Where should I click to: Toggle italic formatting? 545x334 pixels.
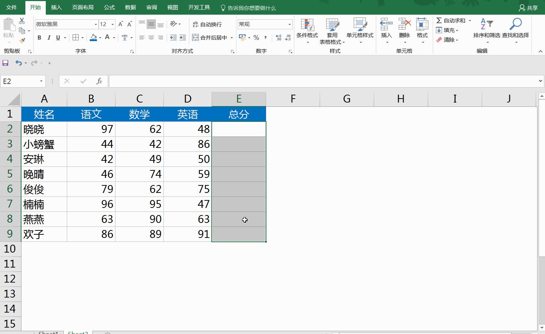point(49,38)
